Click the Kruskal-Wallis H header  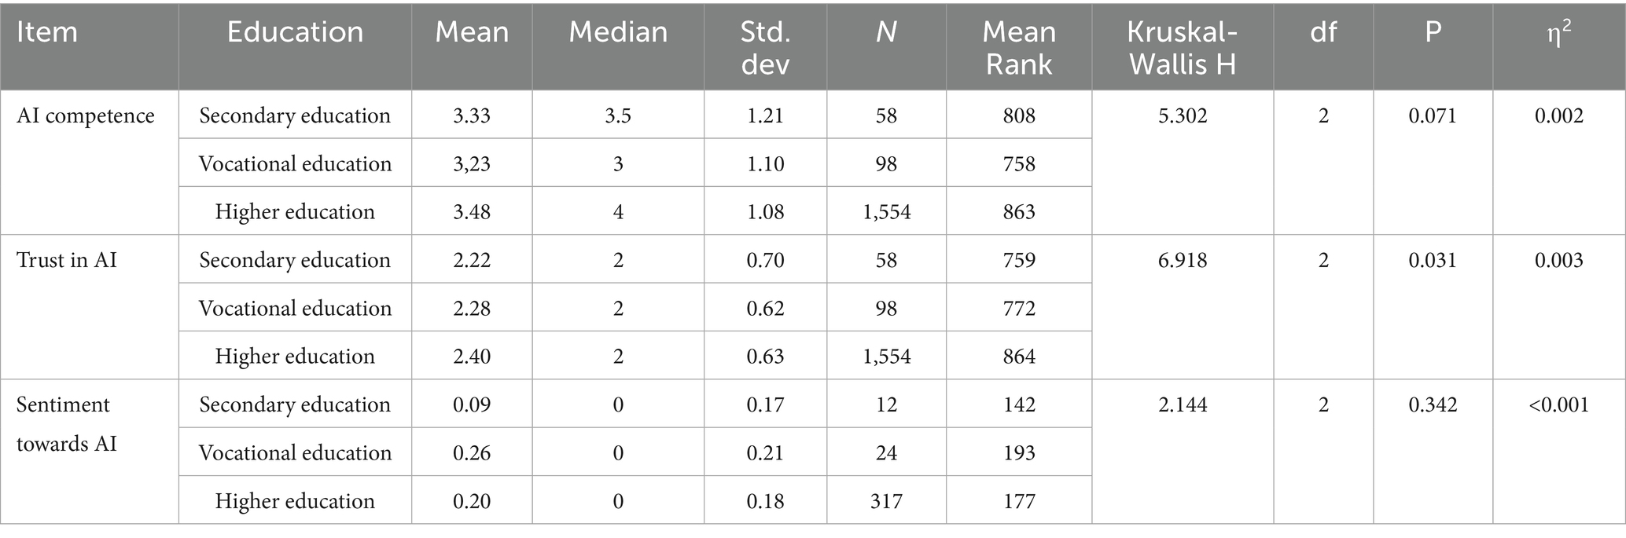pos(1182,47)
